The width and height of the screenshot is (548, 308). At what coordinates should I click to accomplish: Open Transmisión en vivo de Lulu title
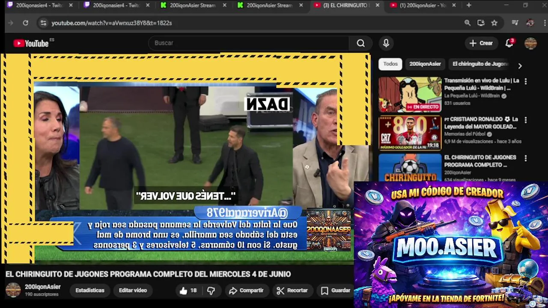coord(482,84)
